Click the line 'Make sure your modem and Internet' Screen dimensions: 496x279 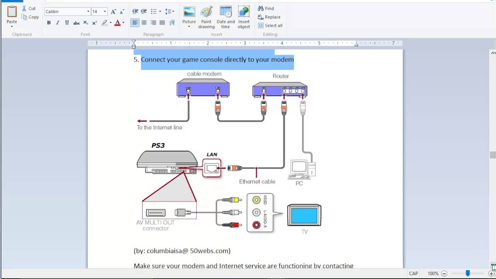coord(243,266)
